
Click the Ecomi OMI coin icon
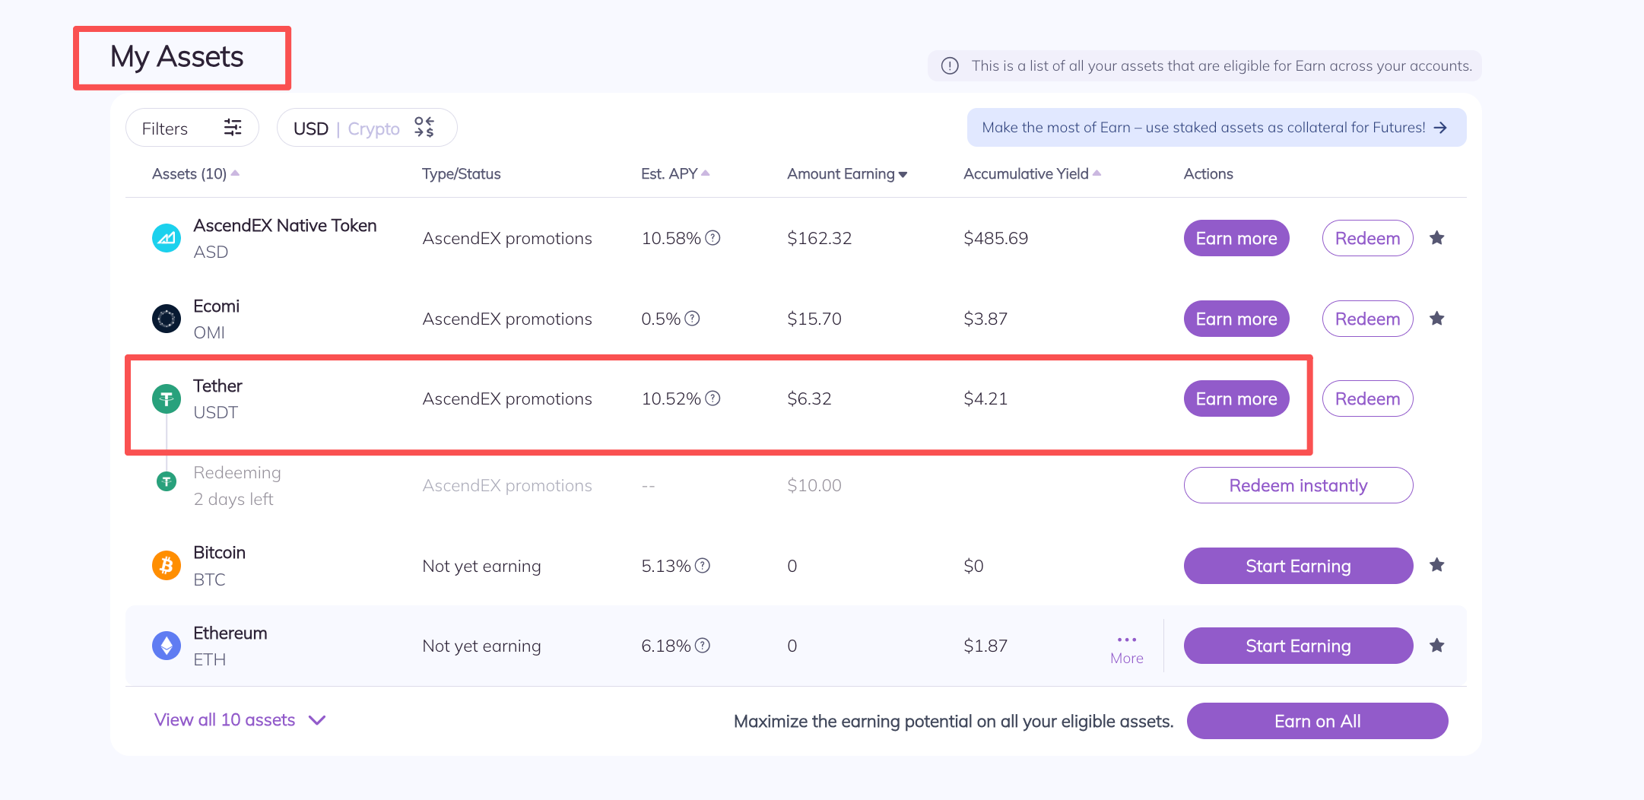point(167,319)
